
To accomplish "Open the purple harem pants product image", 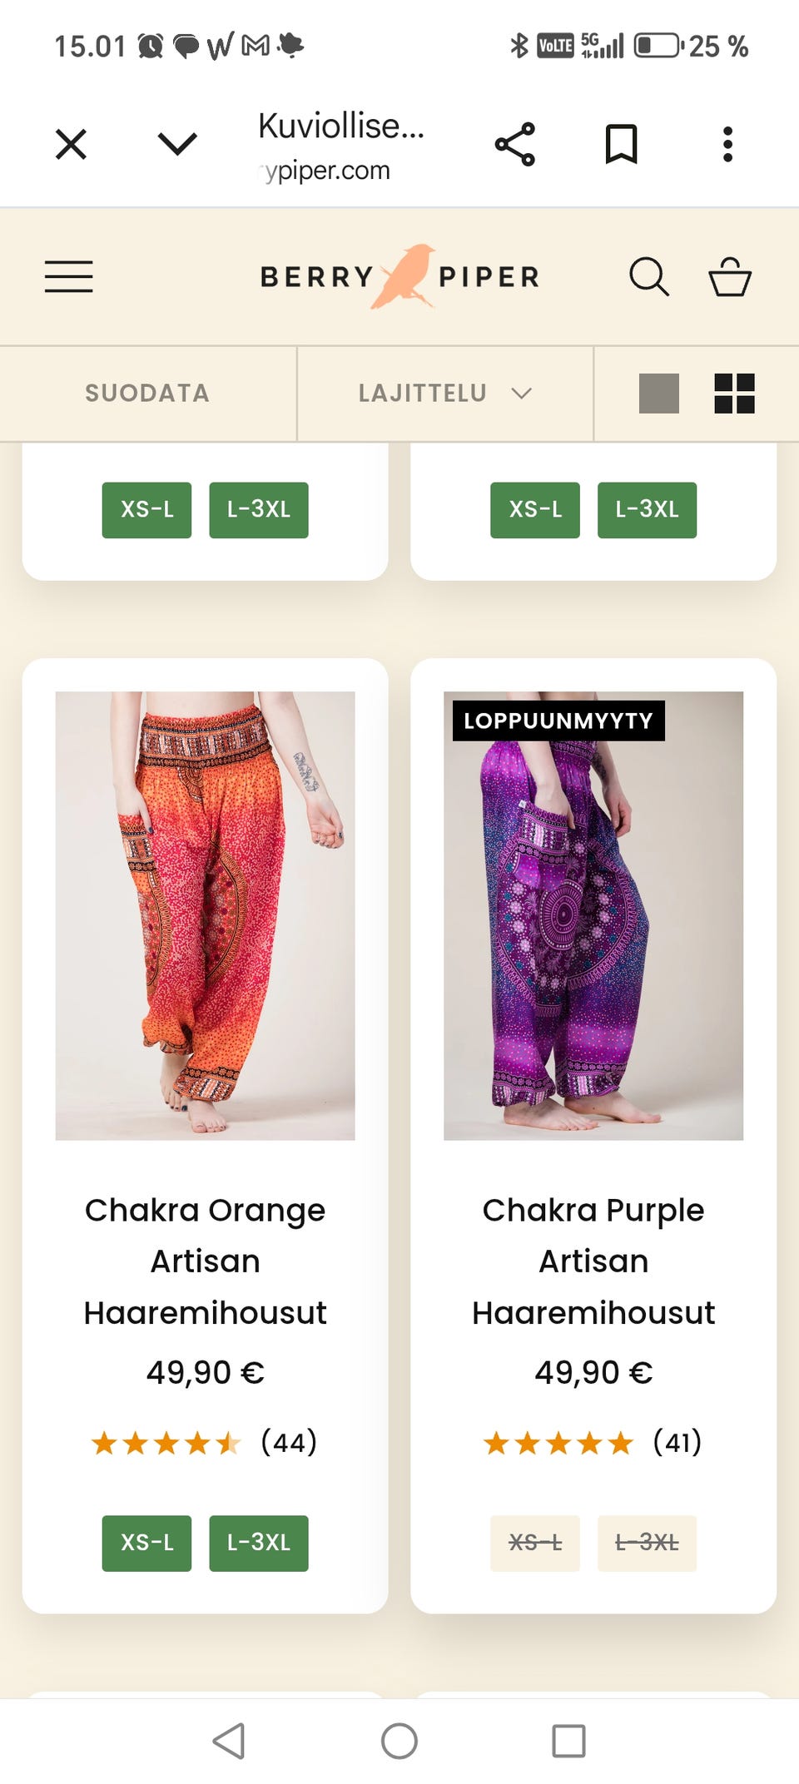I will point(593,915).
